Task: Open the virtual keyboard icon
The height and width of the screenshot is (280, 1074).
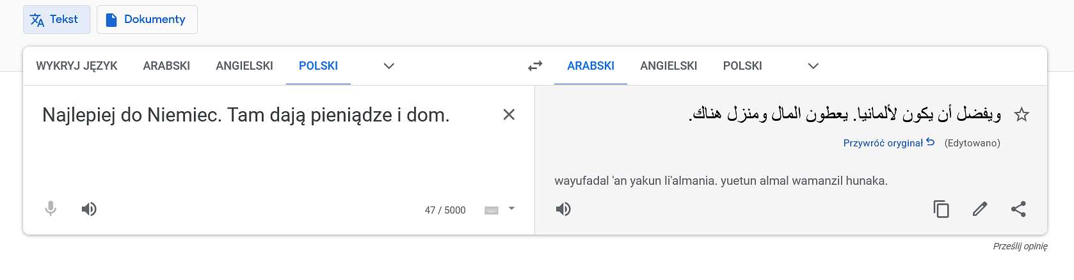Action: click(x=492, y=210)
